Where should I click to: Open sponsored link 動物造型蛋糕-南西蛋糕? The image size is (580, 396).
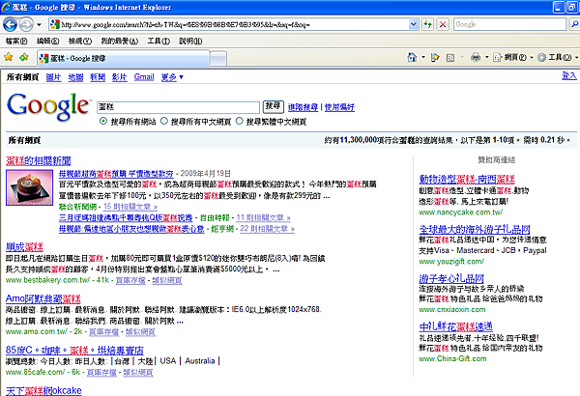coord(467,180)
